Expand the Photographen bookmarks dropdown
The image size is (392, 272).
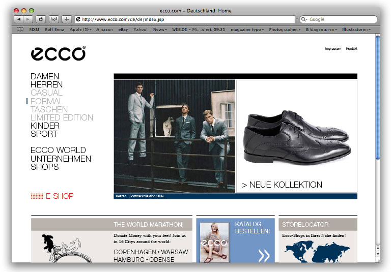tap(285, 29)
